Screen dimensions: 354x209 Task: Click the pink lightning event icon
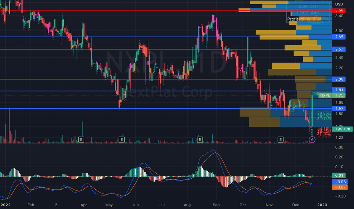coord(312,139)
